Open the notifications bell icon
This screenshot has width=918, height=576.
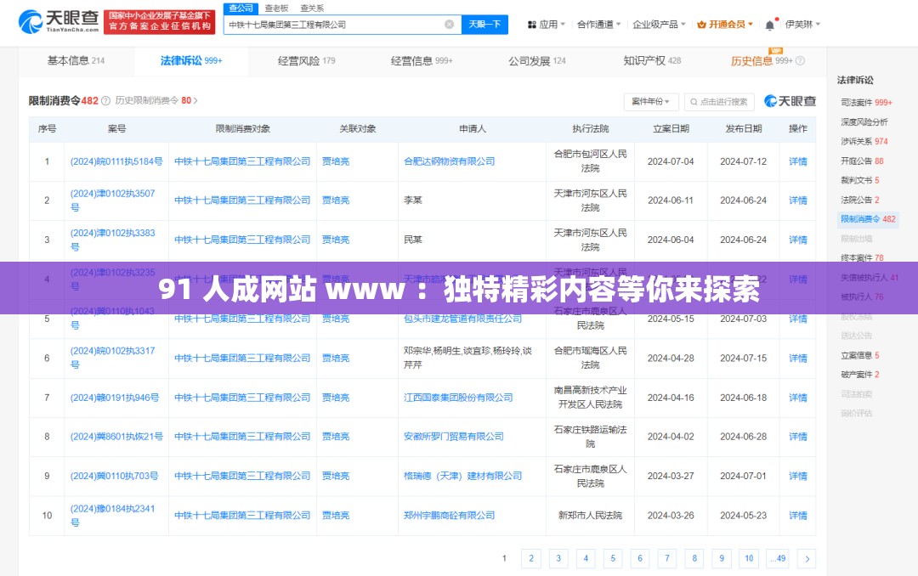point(769,24)
